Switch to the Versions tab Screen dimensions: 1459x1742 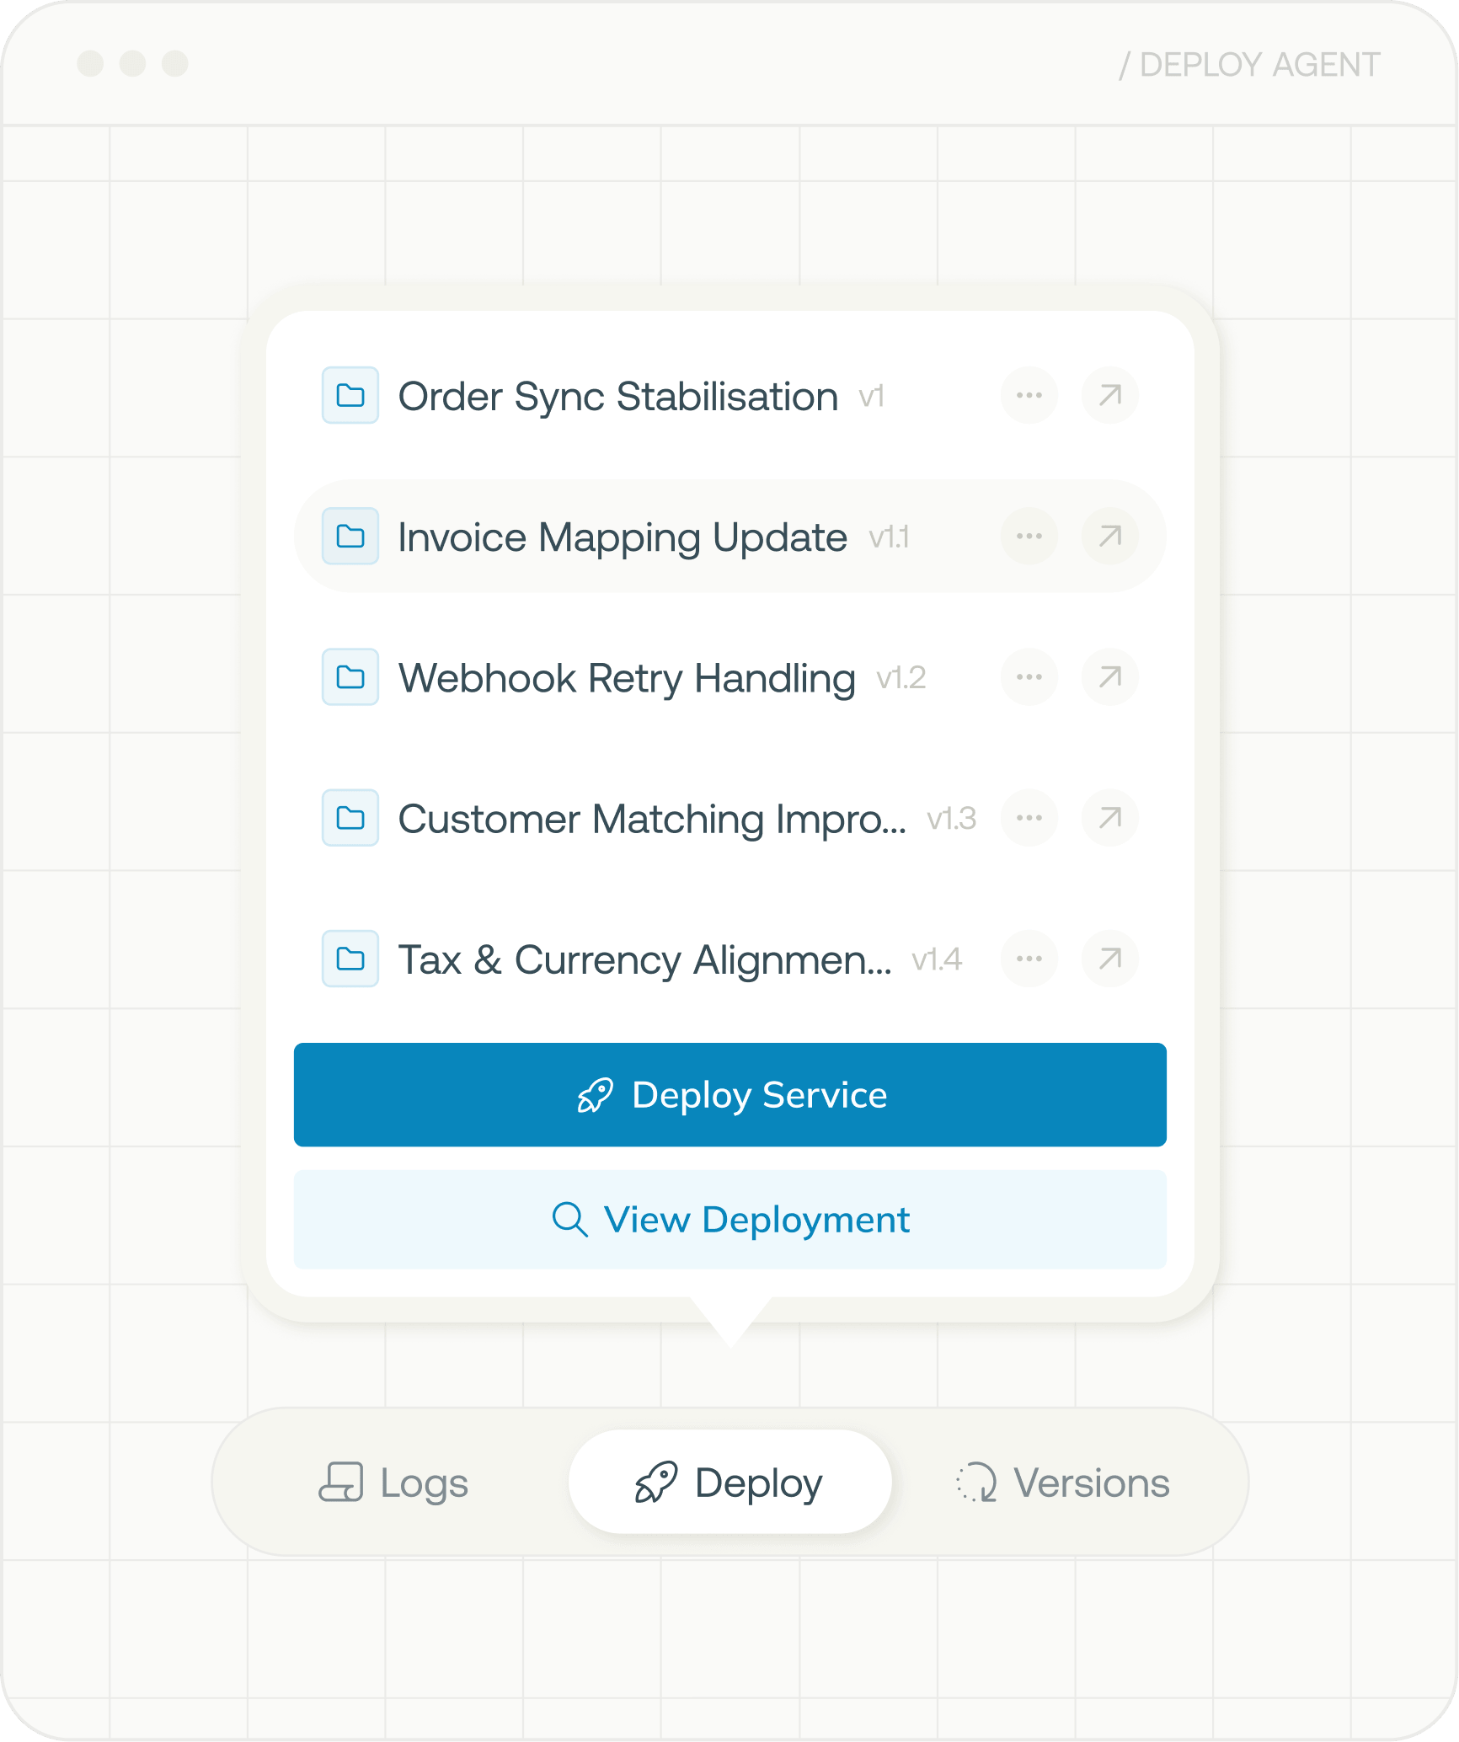click(x=1063, y=1483)
